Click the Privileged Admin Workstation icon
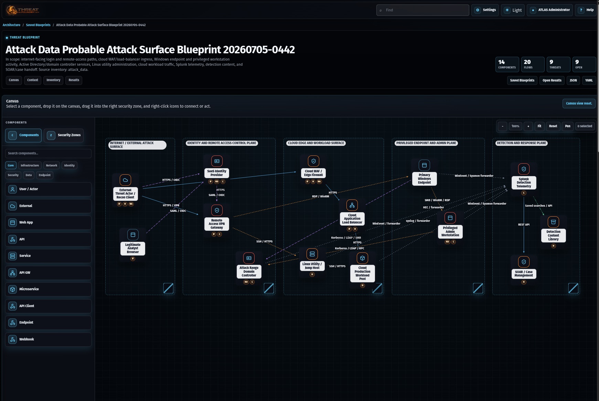This screenshot has width=599, height=401. point(450,218)
